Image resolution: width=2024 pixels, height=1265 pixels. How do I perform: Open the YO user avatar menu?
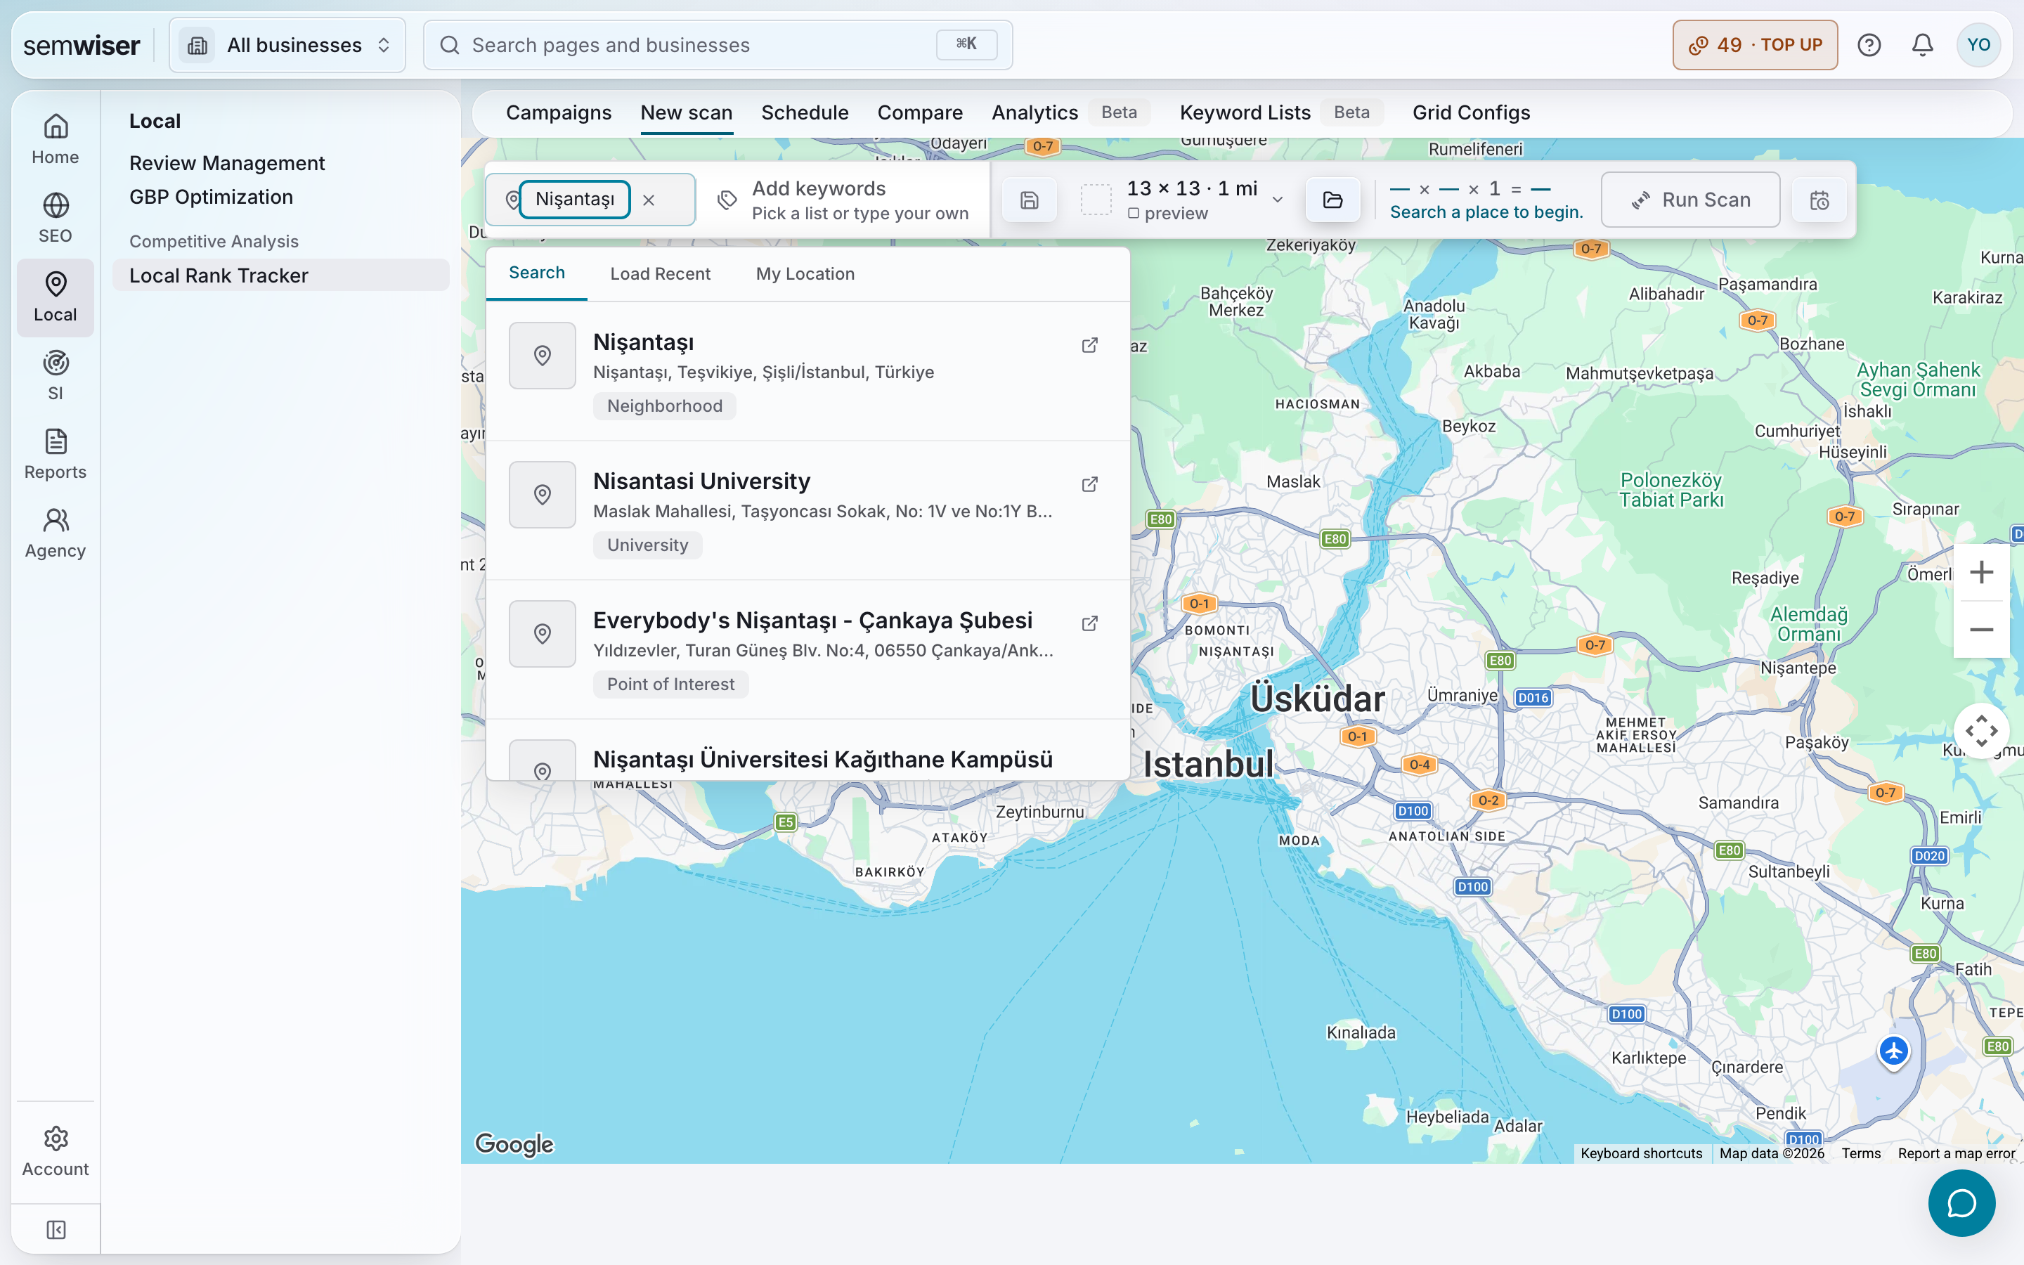(x=1978, y=45)
